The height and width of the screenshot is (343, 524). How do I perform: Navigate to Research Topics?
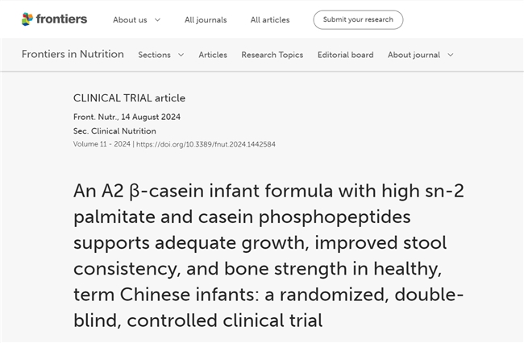pyautogui.click(x=272, y=55)
